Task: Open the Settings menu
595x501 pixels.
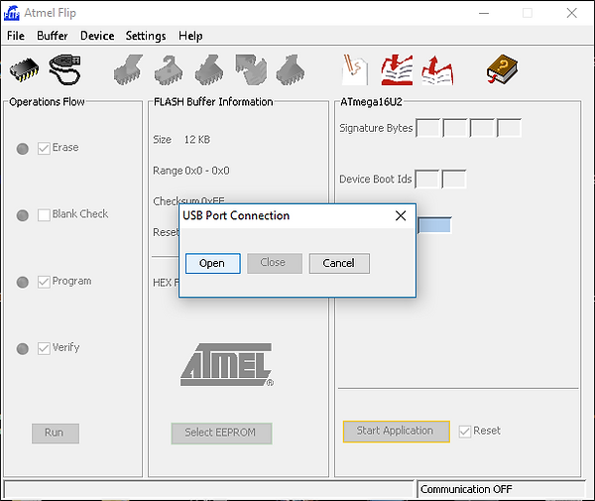Action: 146,36
